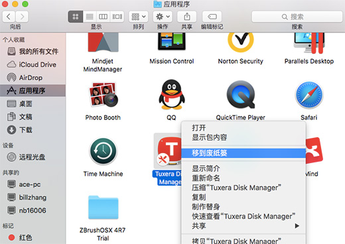This screenshot has width=345, height=244.
Task: Go forward with the right arrow button
Action: point(22,17)
